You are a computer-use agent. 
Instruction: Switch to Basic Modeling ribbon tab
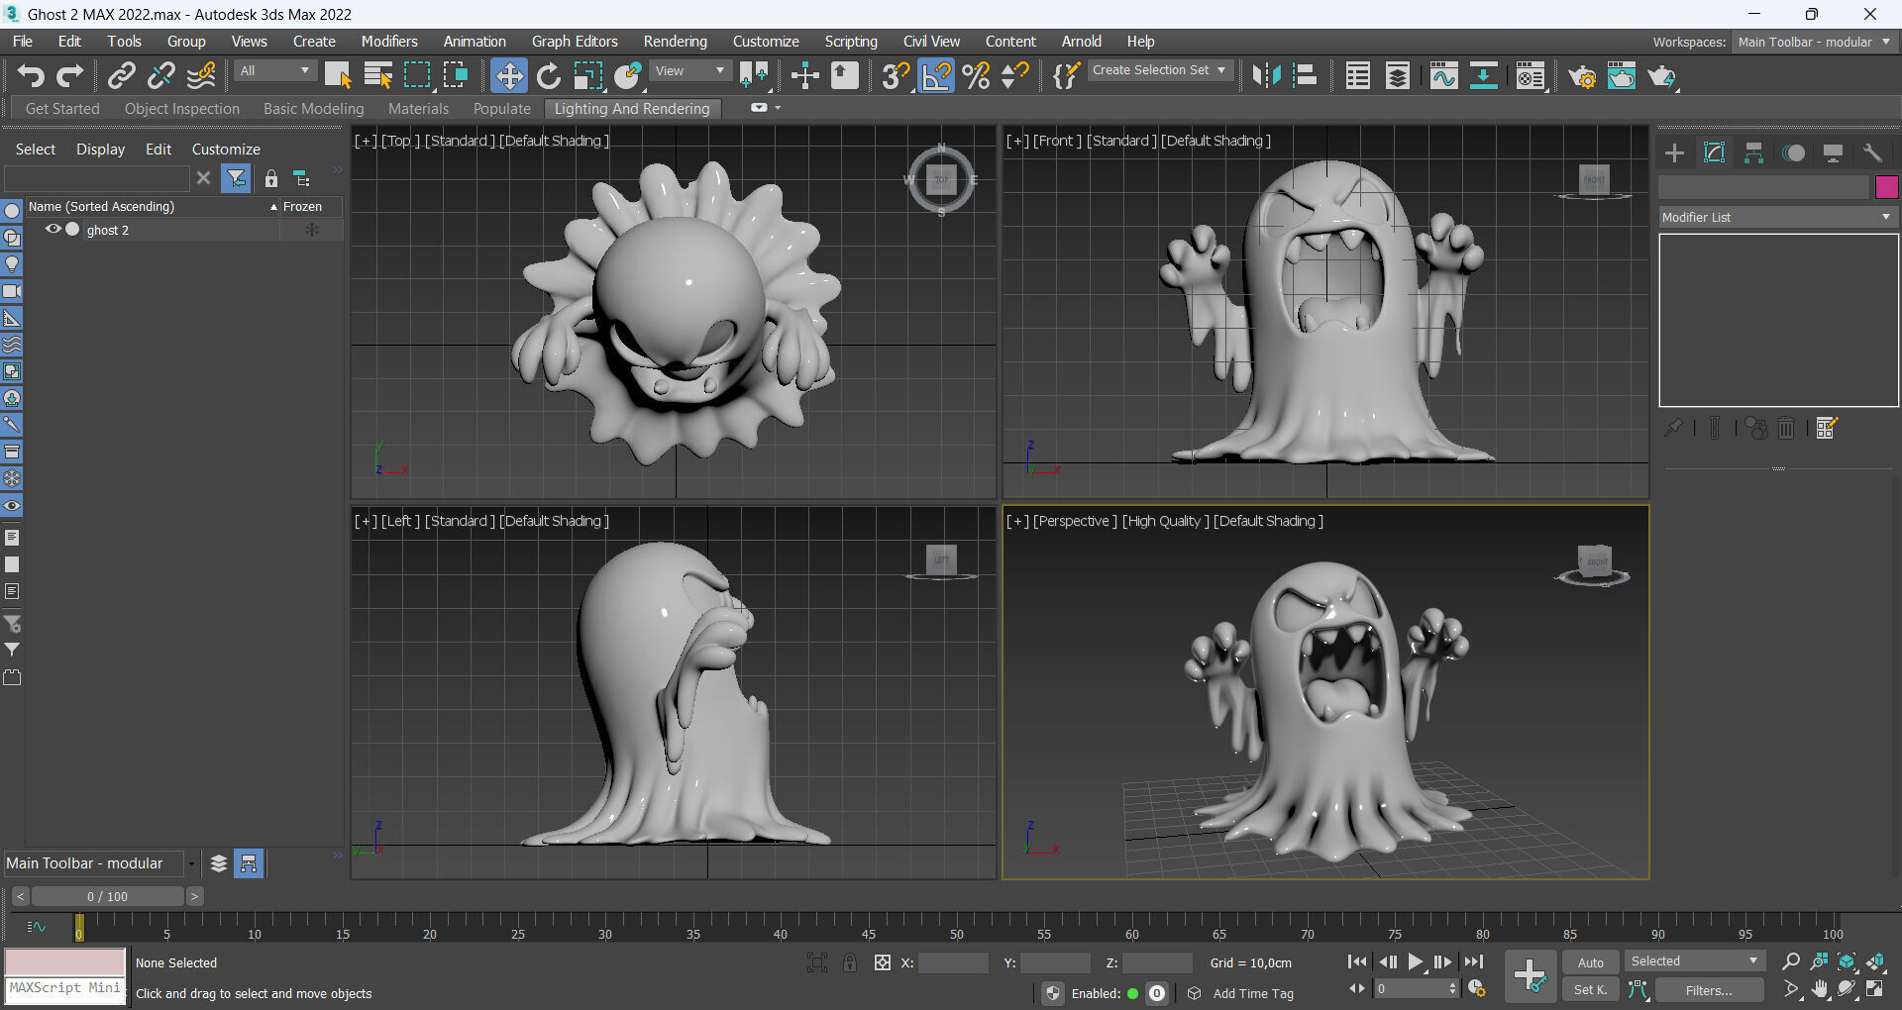click(314, 109)
